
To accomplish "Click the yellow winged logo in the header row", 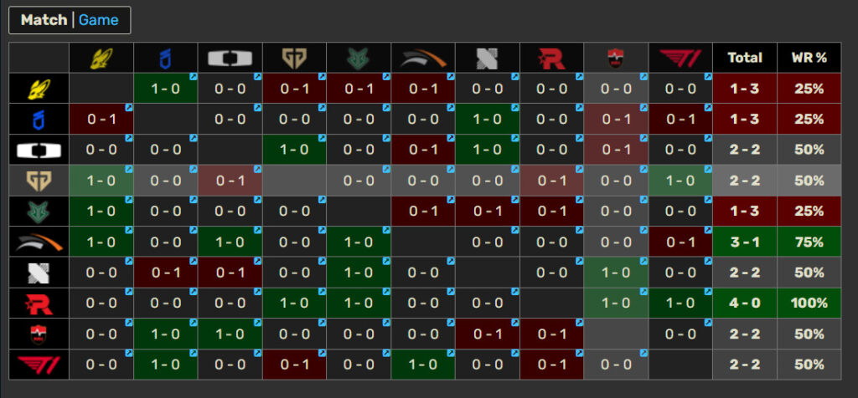I will coord(101,58).
